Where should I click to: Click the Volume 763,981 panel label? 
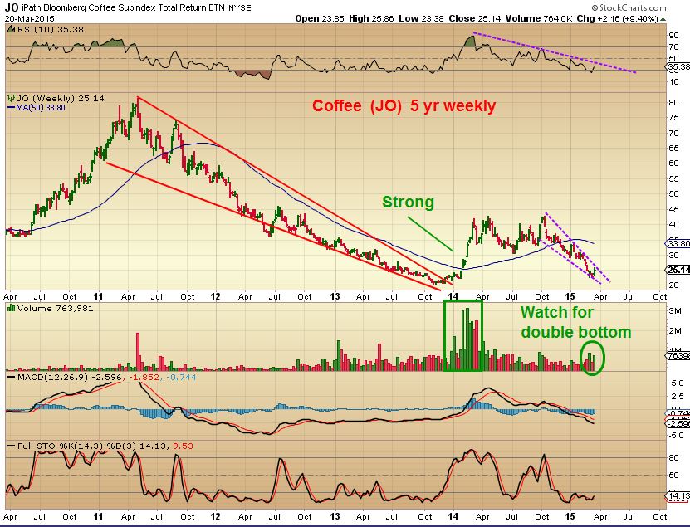tap(56, 309)
